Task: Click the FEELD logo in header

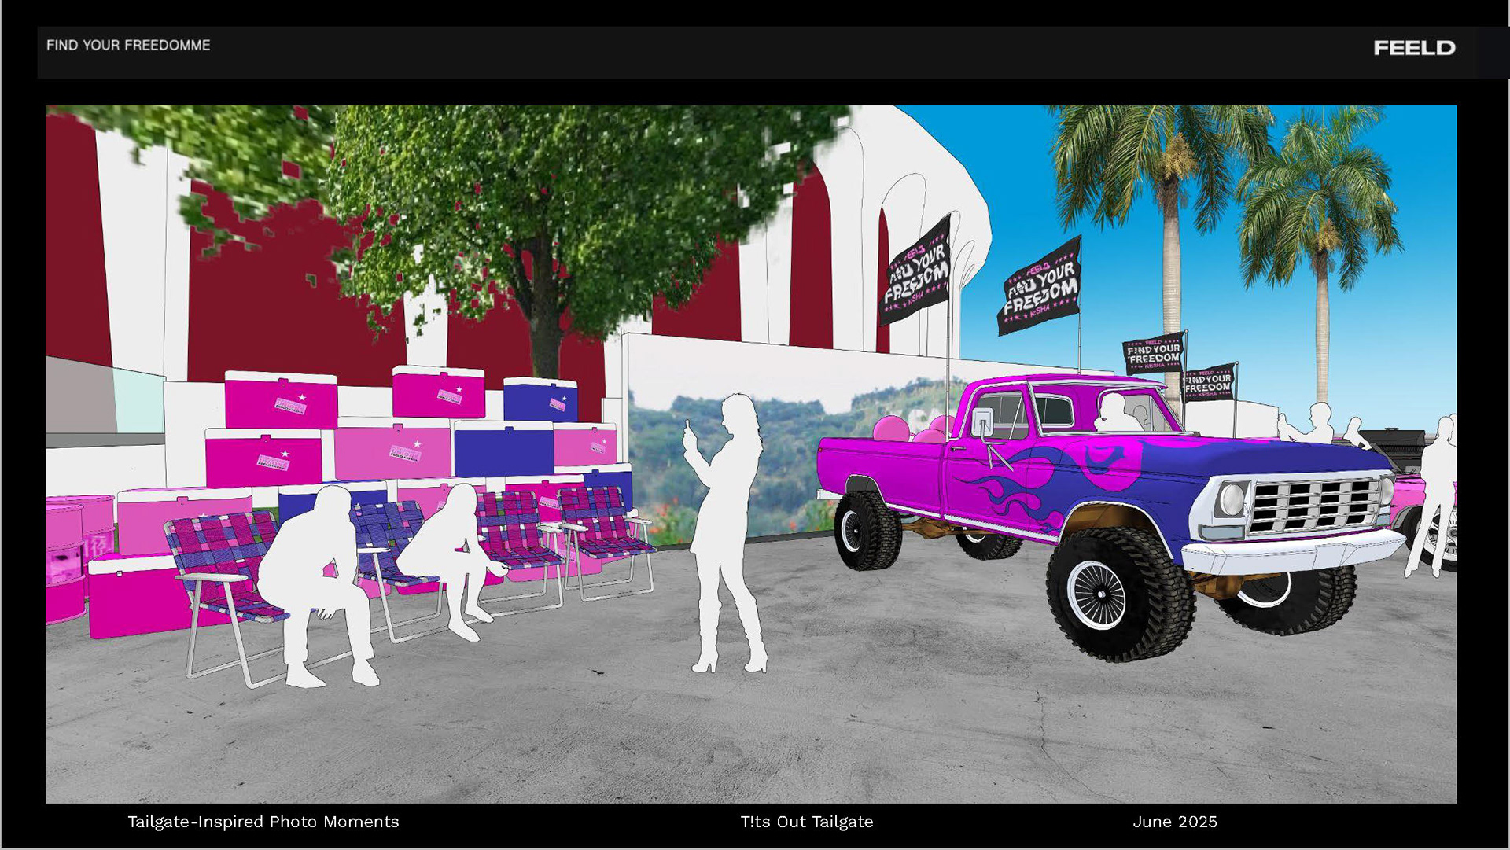Action: click(x=1414, y=48)
